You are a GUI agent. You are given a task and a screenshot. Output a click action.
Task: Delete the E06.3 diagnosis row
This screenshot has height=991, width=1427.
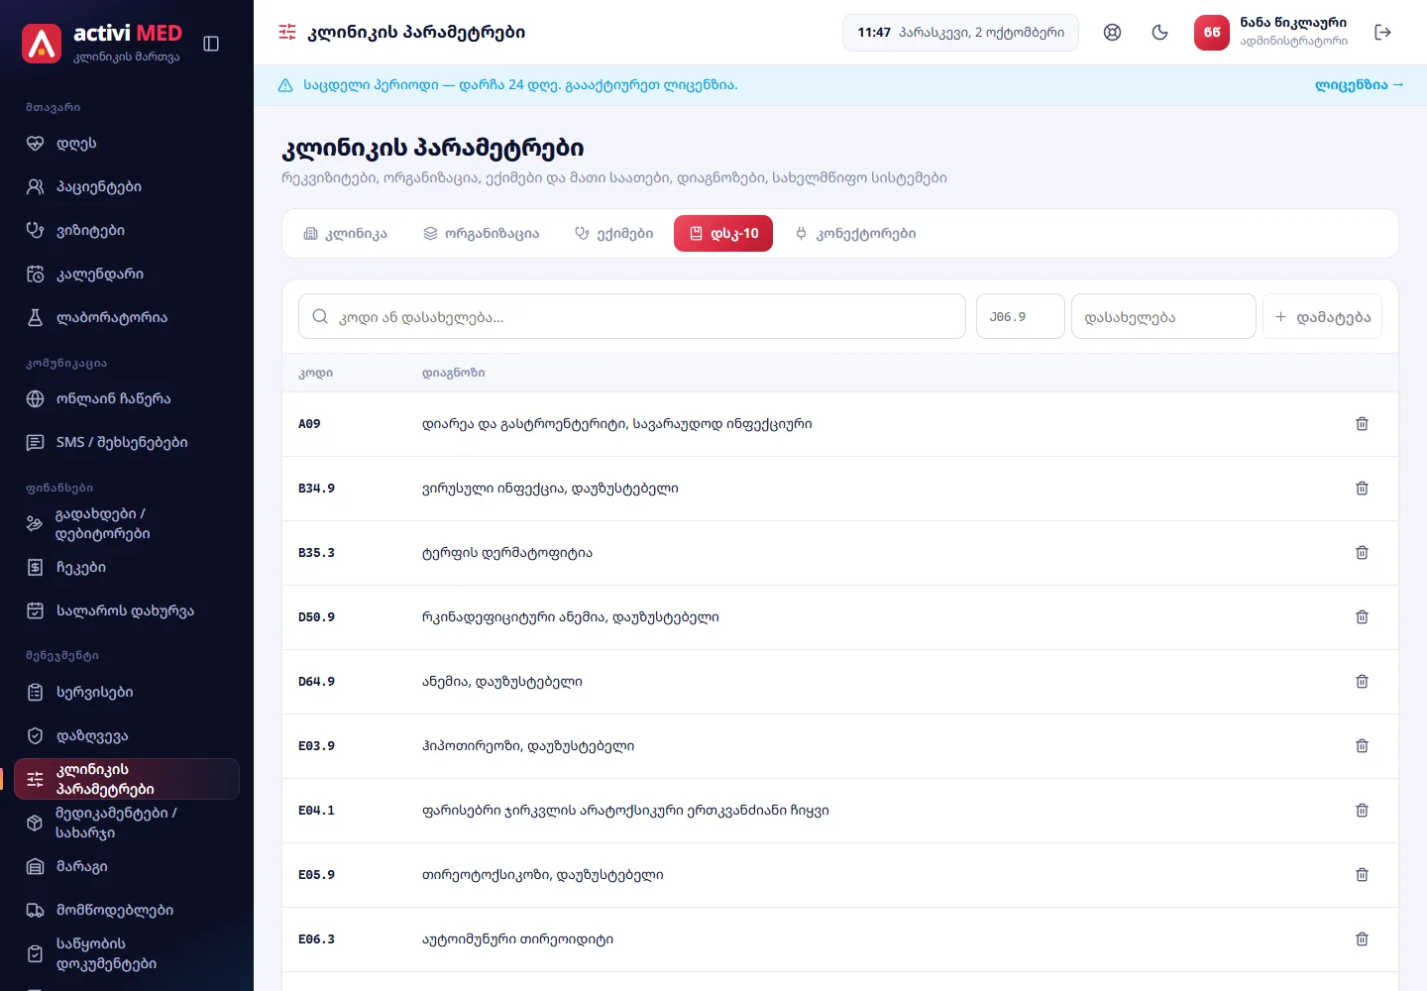pos(1362,939)
